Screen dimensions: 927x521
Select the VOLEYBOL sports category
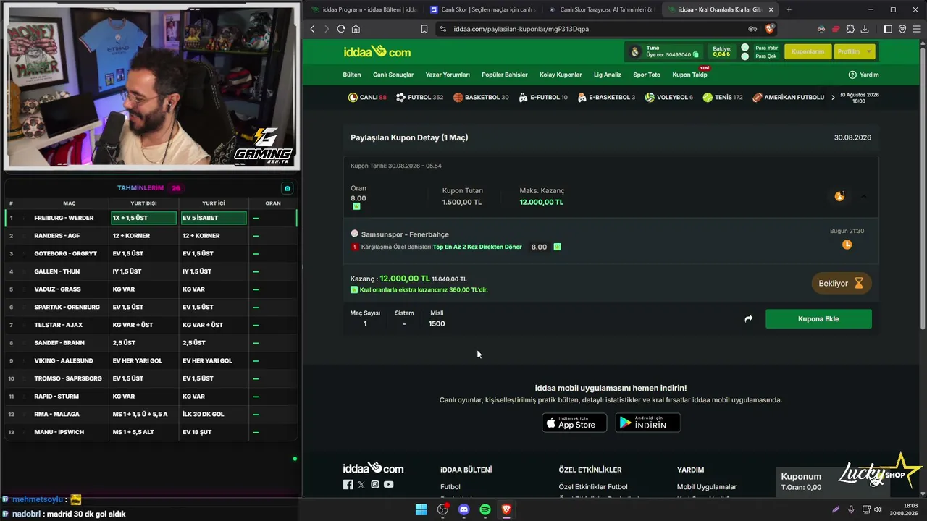[669, 97]
